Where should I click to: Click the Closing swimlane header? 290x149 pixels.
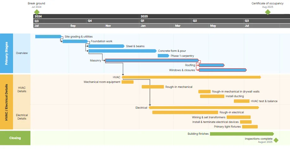point(15,138)
